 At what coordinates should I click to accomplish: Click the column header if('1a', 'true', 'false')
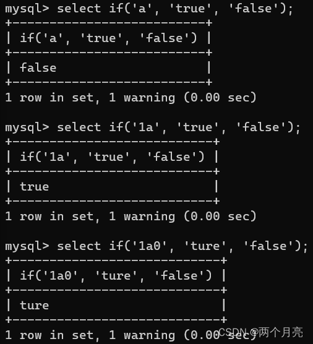click(113, 157)
